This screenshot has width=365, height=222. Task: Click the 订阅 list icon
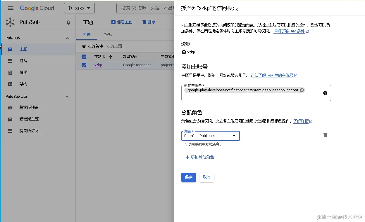coord(10,61)
